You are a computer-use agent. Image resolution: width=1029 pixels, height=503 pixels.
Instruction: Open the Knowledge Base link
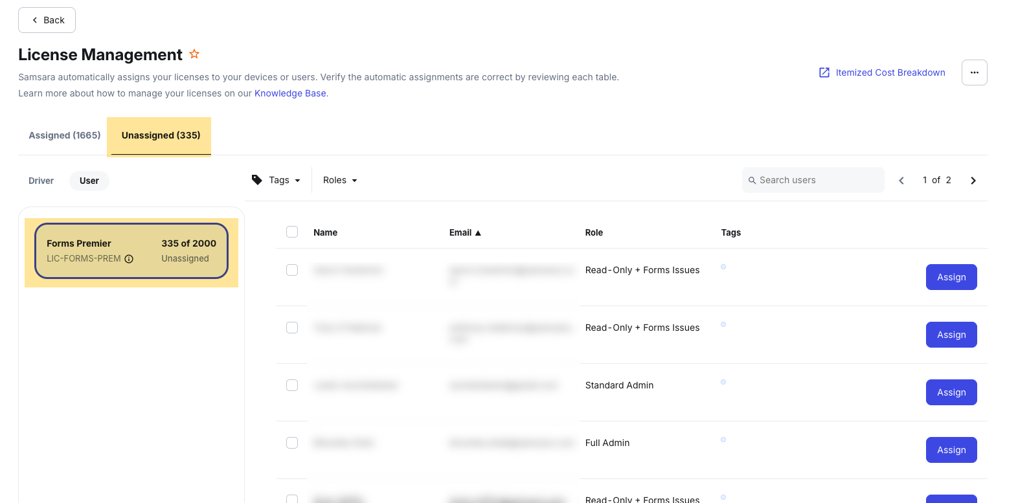(x=290, y=93)
